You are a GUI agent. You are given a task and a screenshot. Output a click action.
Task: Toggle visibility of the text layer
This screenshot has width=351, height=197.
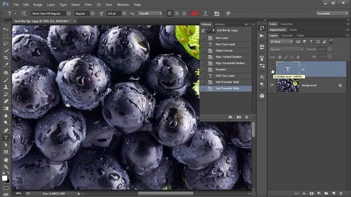click(272, 69)
